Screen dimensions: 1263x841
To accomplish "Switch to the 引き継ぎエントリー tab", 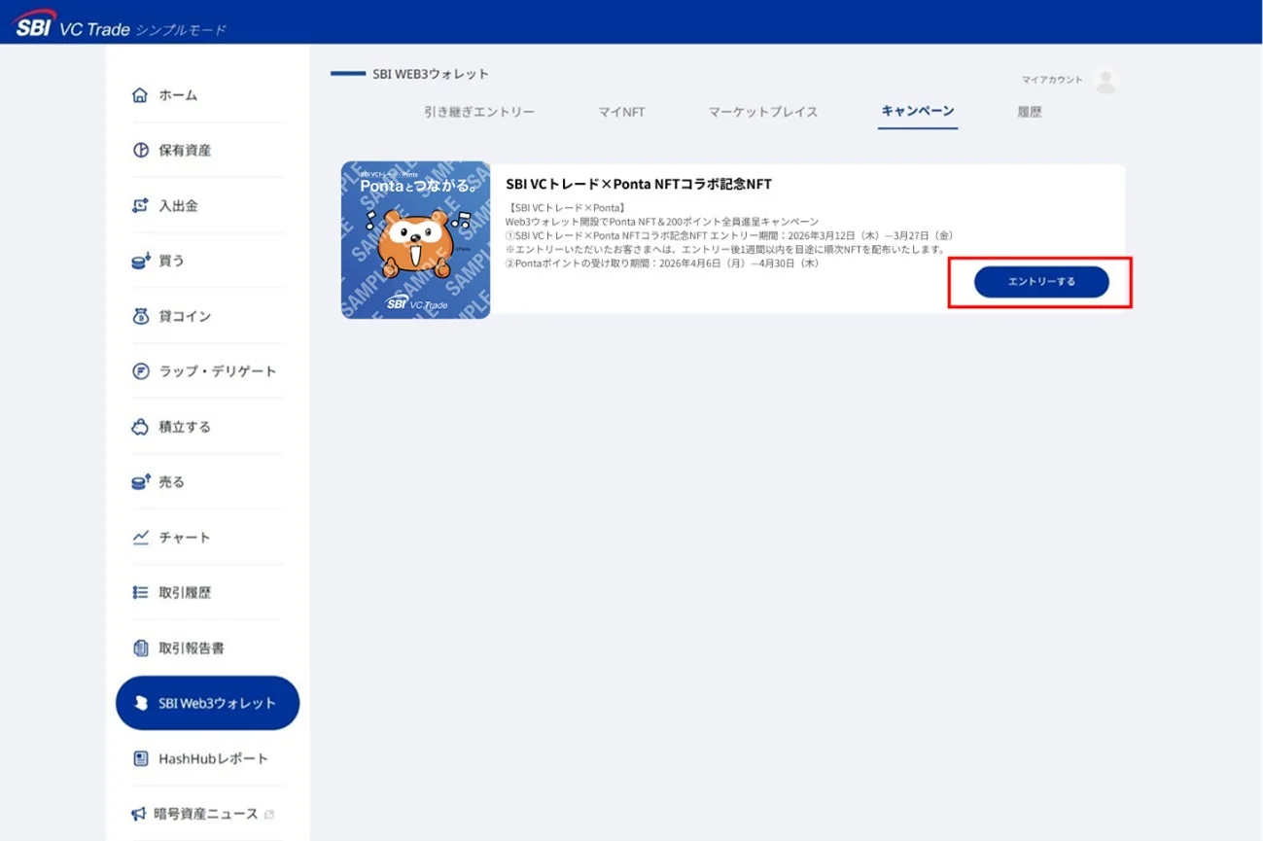I will (x=478, y=112).
